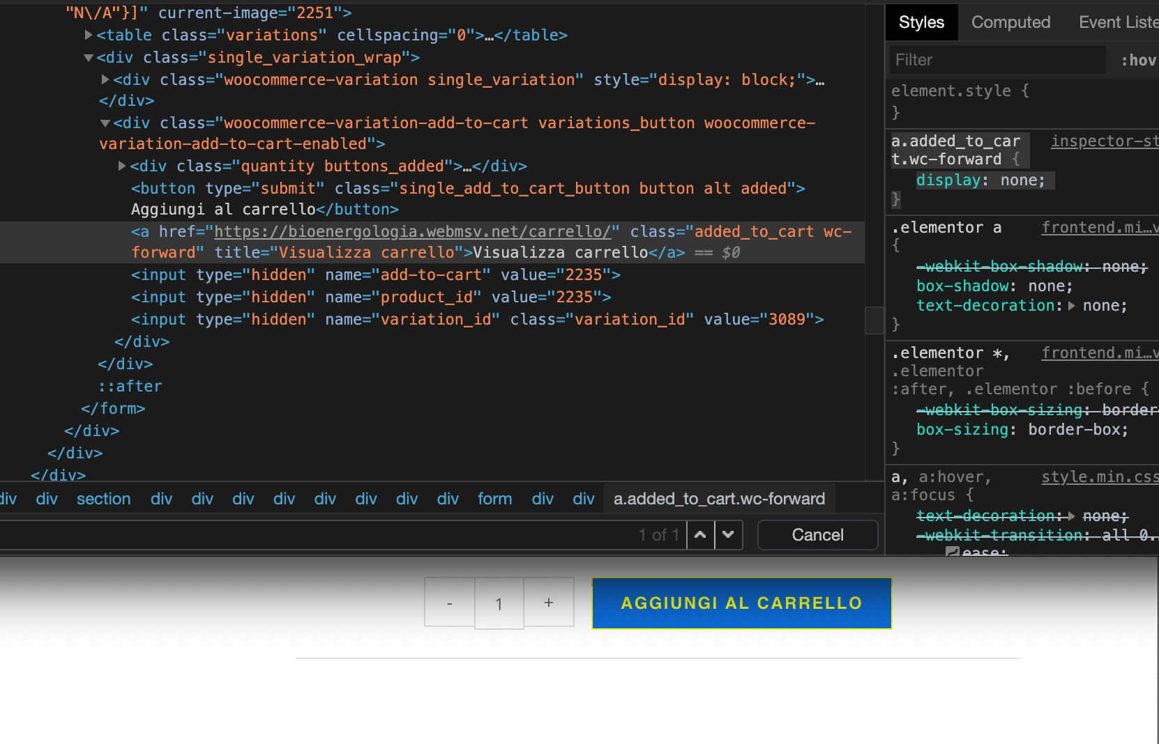The image size is (1159, 744).
Task: Click the Filter styles input field
Action: coord(997,61)
